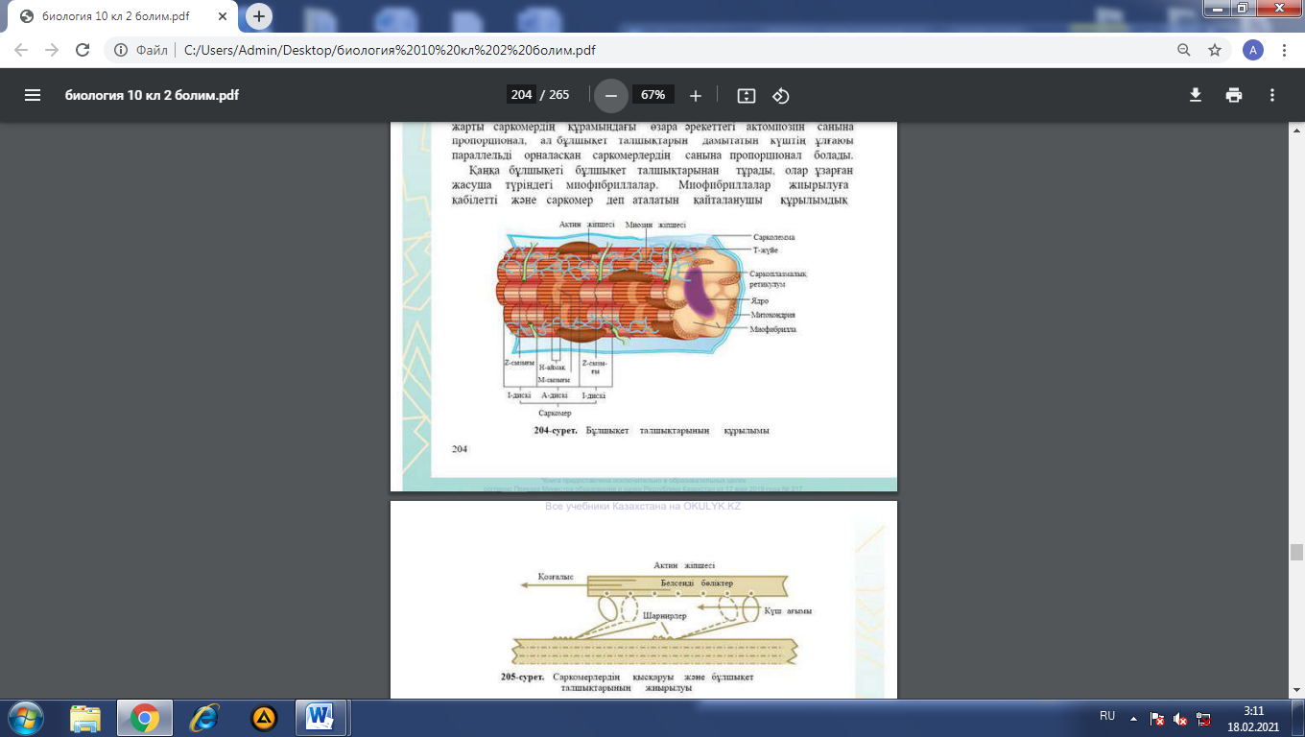Open a new browser tab
Viewport: 1305px width, 737px height.
click(x=259, y=16)
